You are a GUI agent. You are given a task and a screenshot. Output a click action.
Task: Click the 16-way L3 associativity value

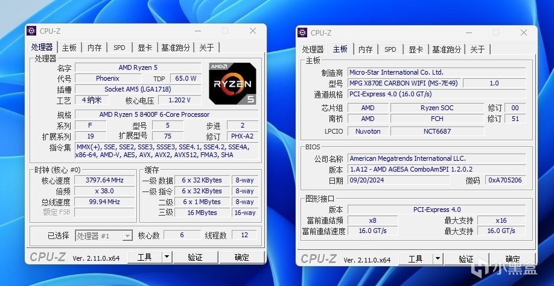[x=245, y=213]
